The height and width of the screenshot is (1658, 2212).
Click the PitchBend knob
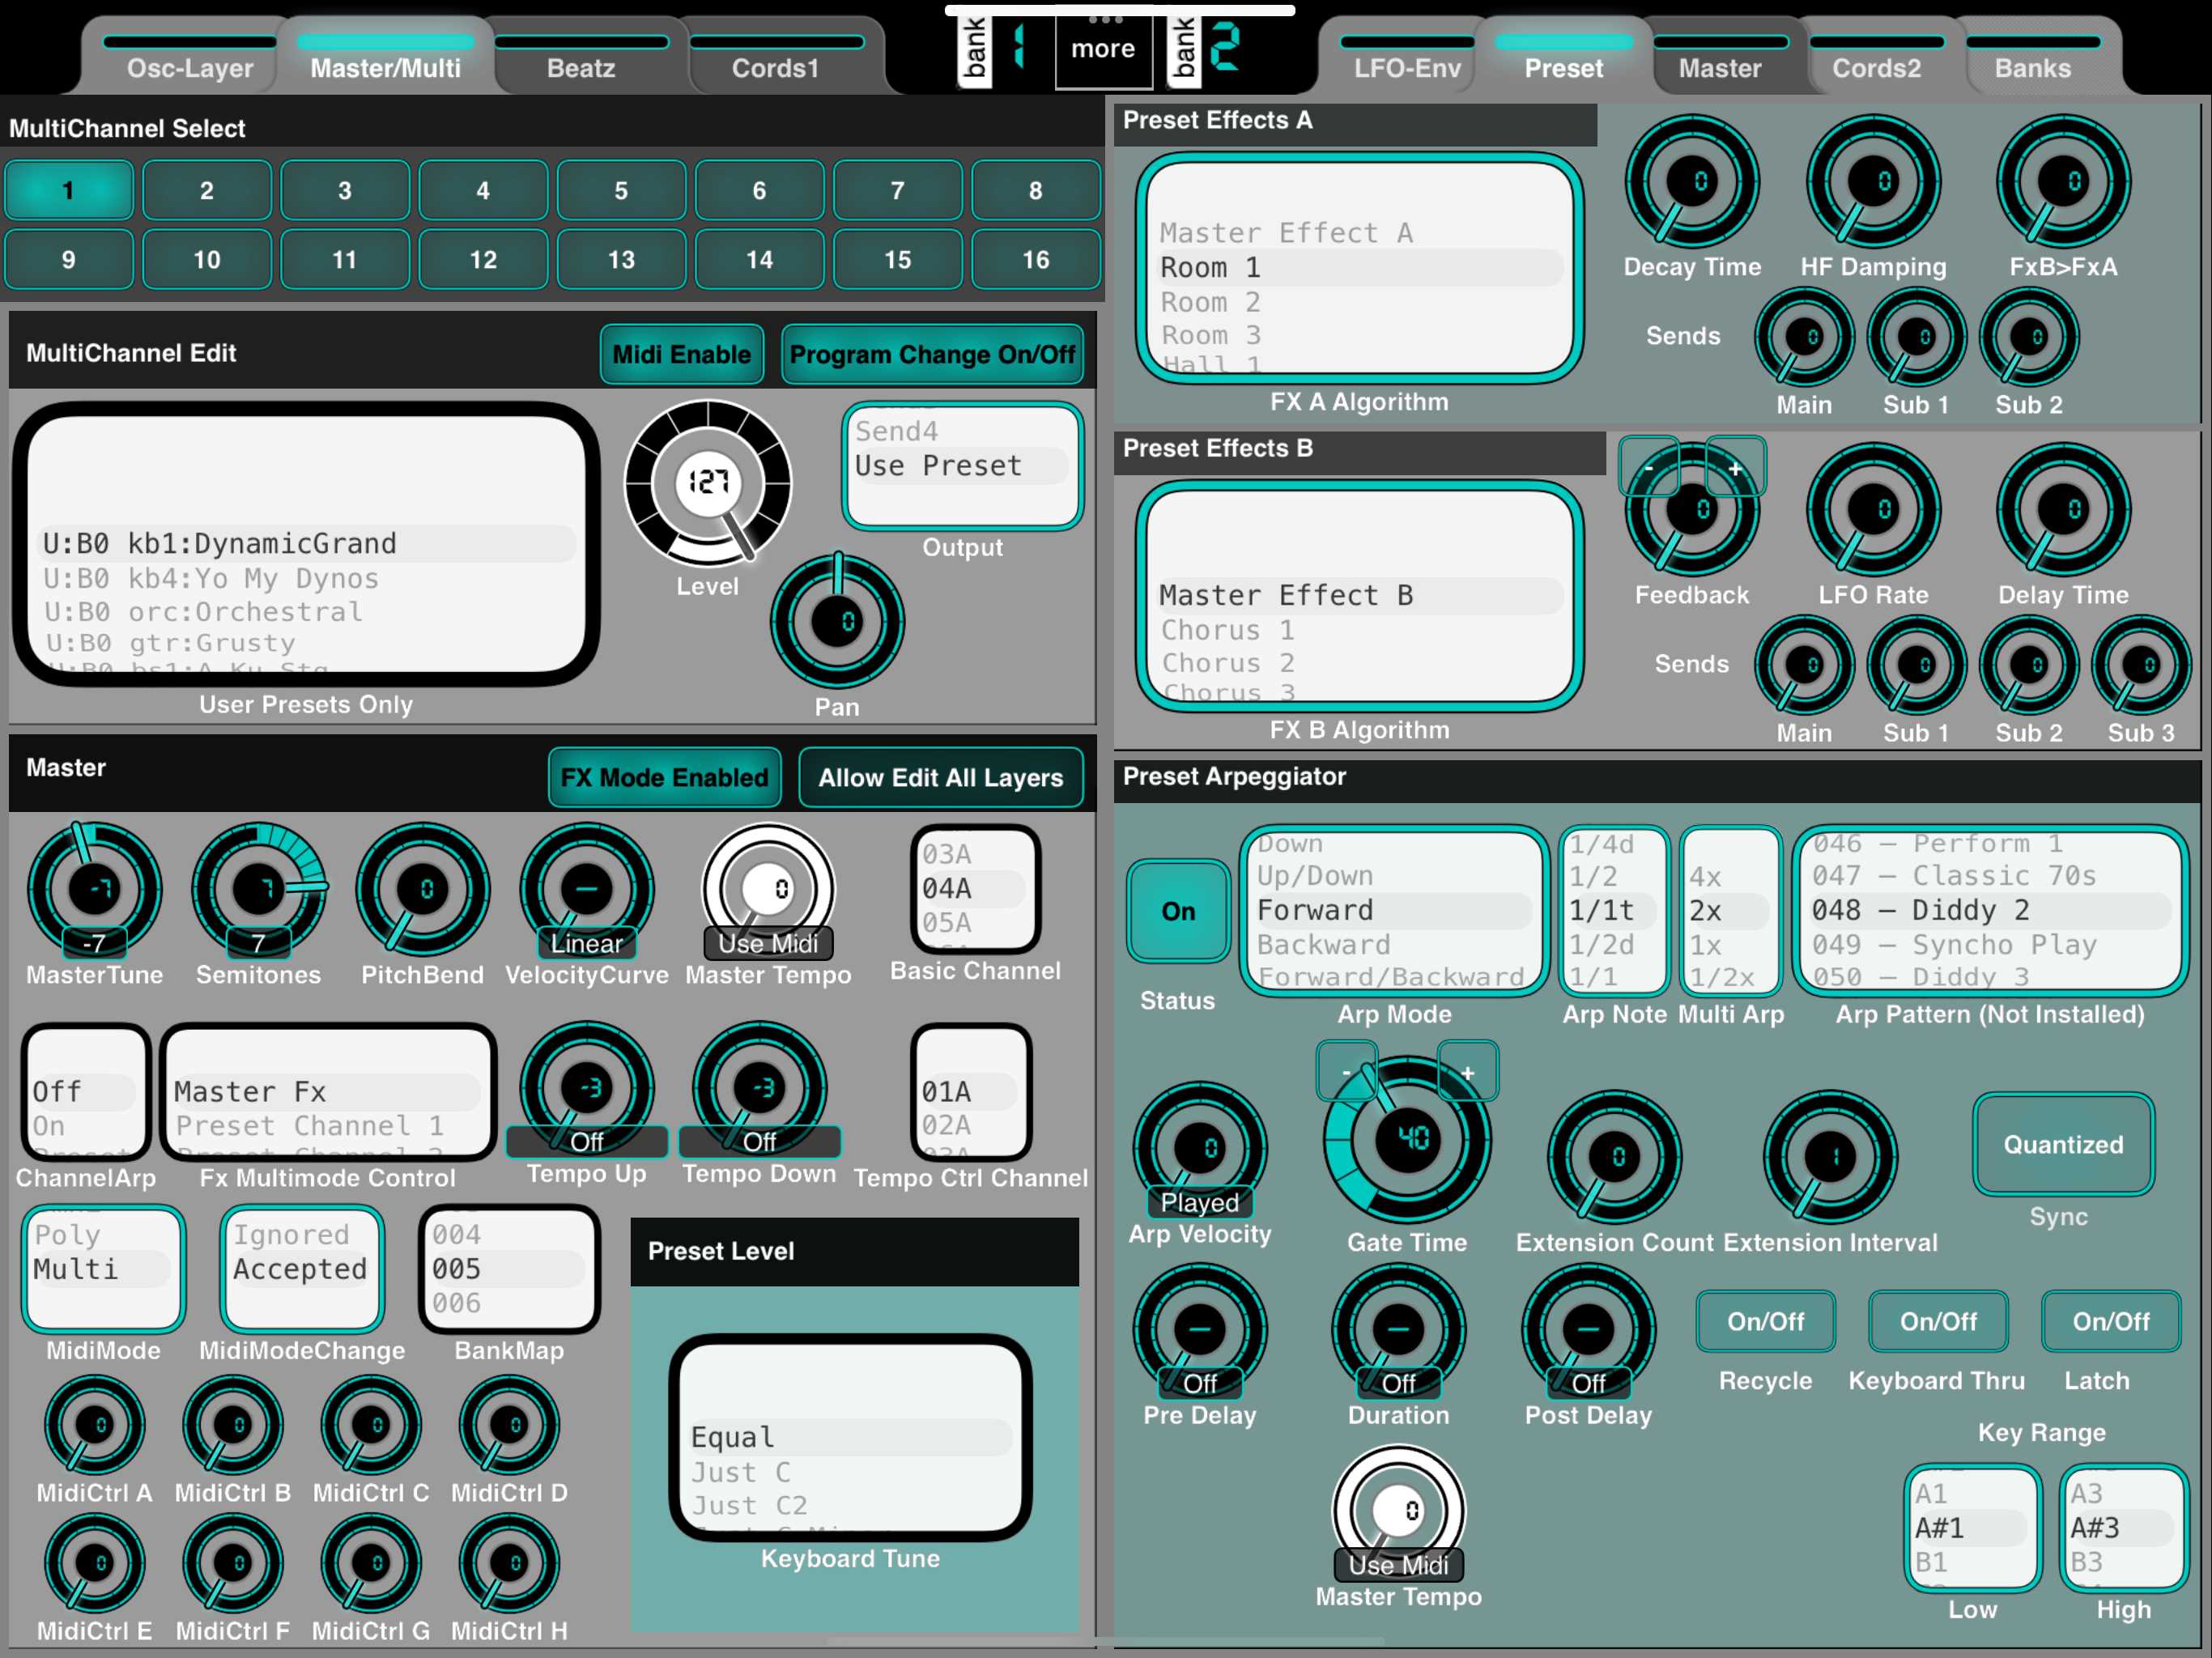coord(423,889)
